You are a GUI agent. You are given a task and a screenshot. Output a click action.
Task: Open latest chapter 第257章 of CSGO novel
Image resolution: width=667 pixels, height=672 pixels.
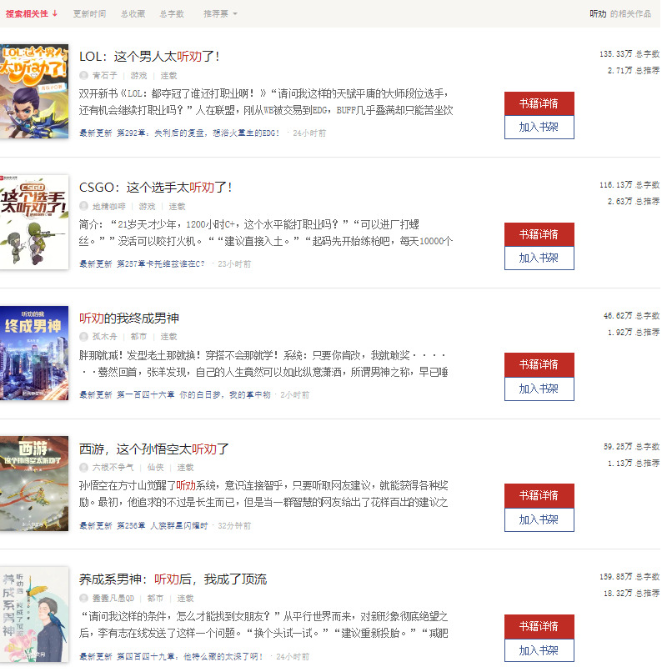[161, 264]
